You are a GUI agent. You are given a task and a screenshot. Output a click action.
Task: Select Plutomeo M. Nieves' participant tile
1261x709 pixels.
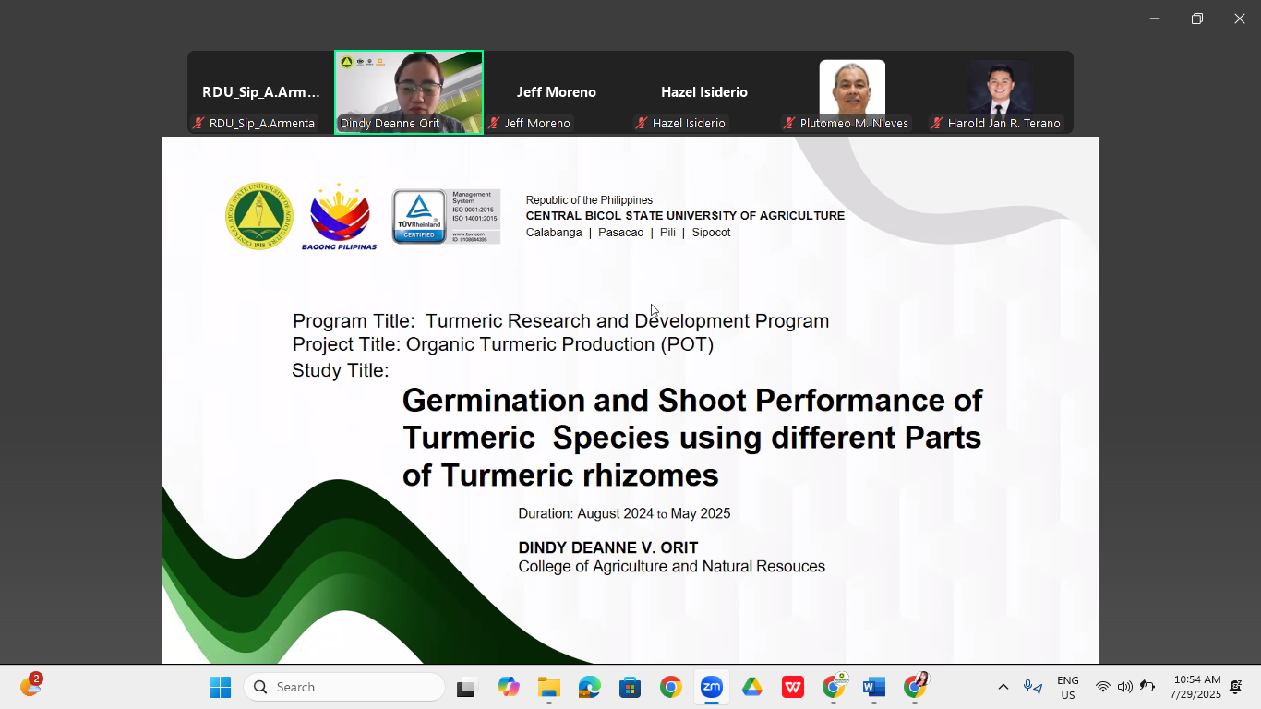click(x=851, y=92)
